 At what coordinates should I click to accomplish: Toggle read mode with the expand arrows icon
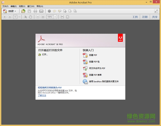tap(156, 11)
